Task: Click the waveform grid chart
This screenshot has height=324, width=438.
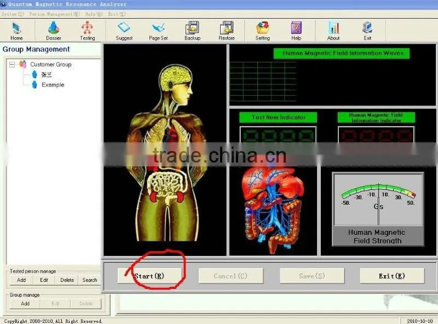Action: (263, 82)
